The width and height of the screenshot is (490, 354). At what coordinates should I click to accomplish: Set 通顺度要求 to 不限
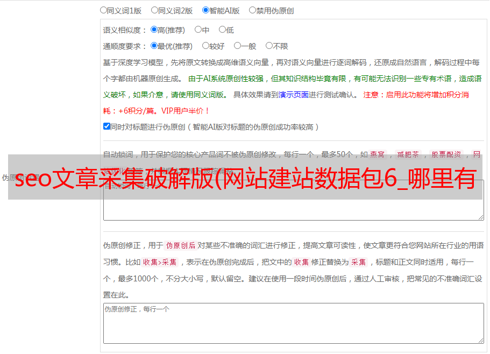click(269, 46)
